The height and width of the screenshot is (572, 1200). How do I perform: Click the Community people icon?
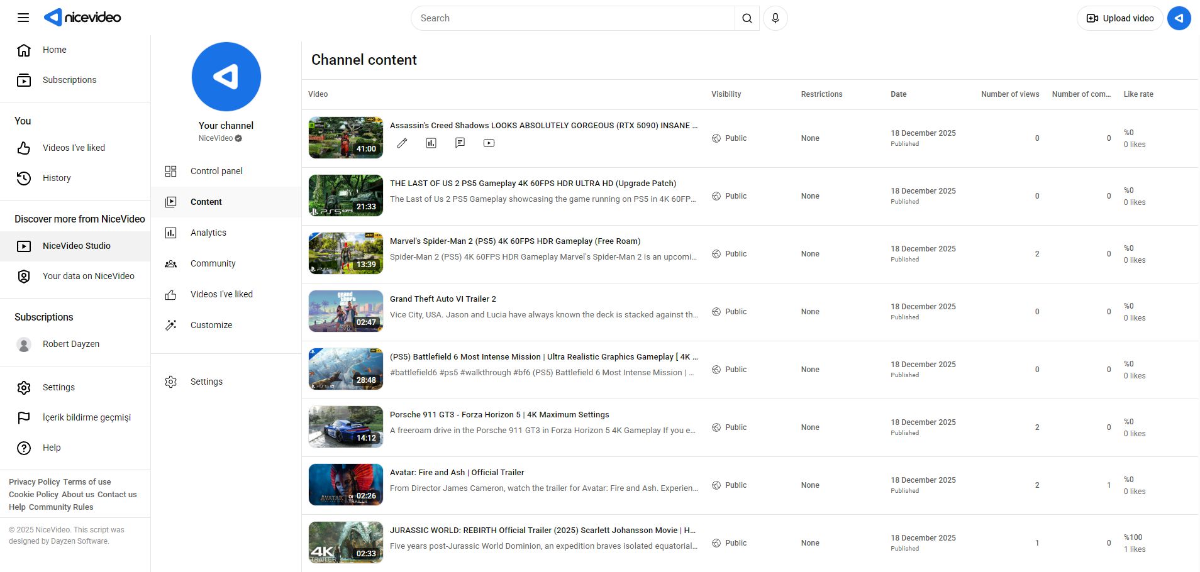(x=170, y=263)
